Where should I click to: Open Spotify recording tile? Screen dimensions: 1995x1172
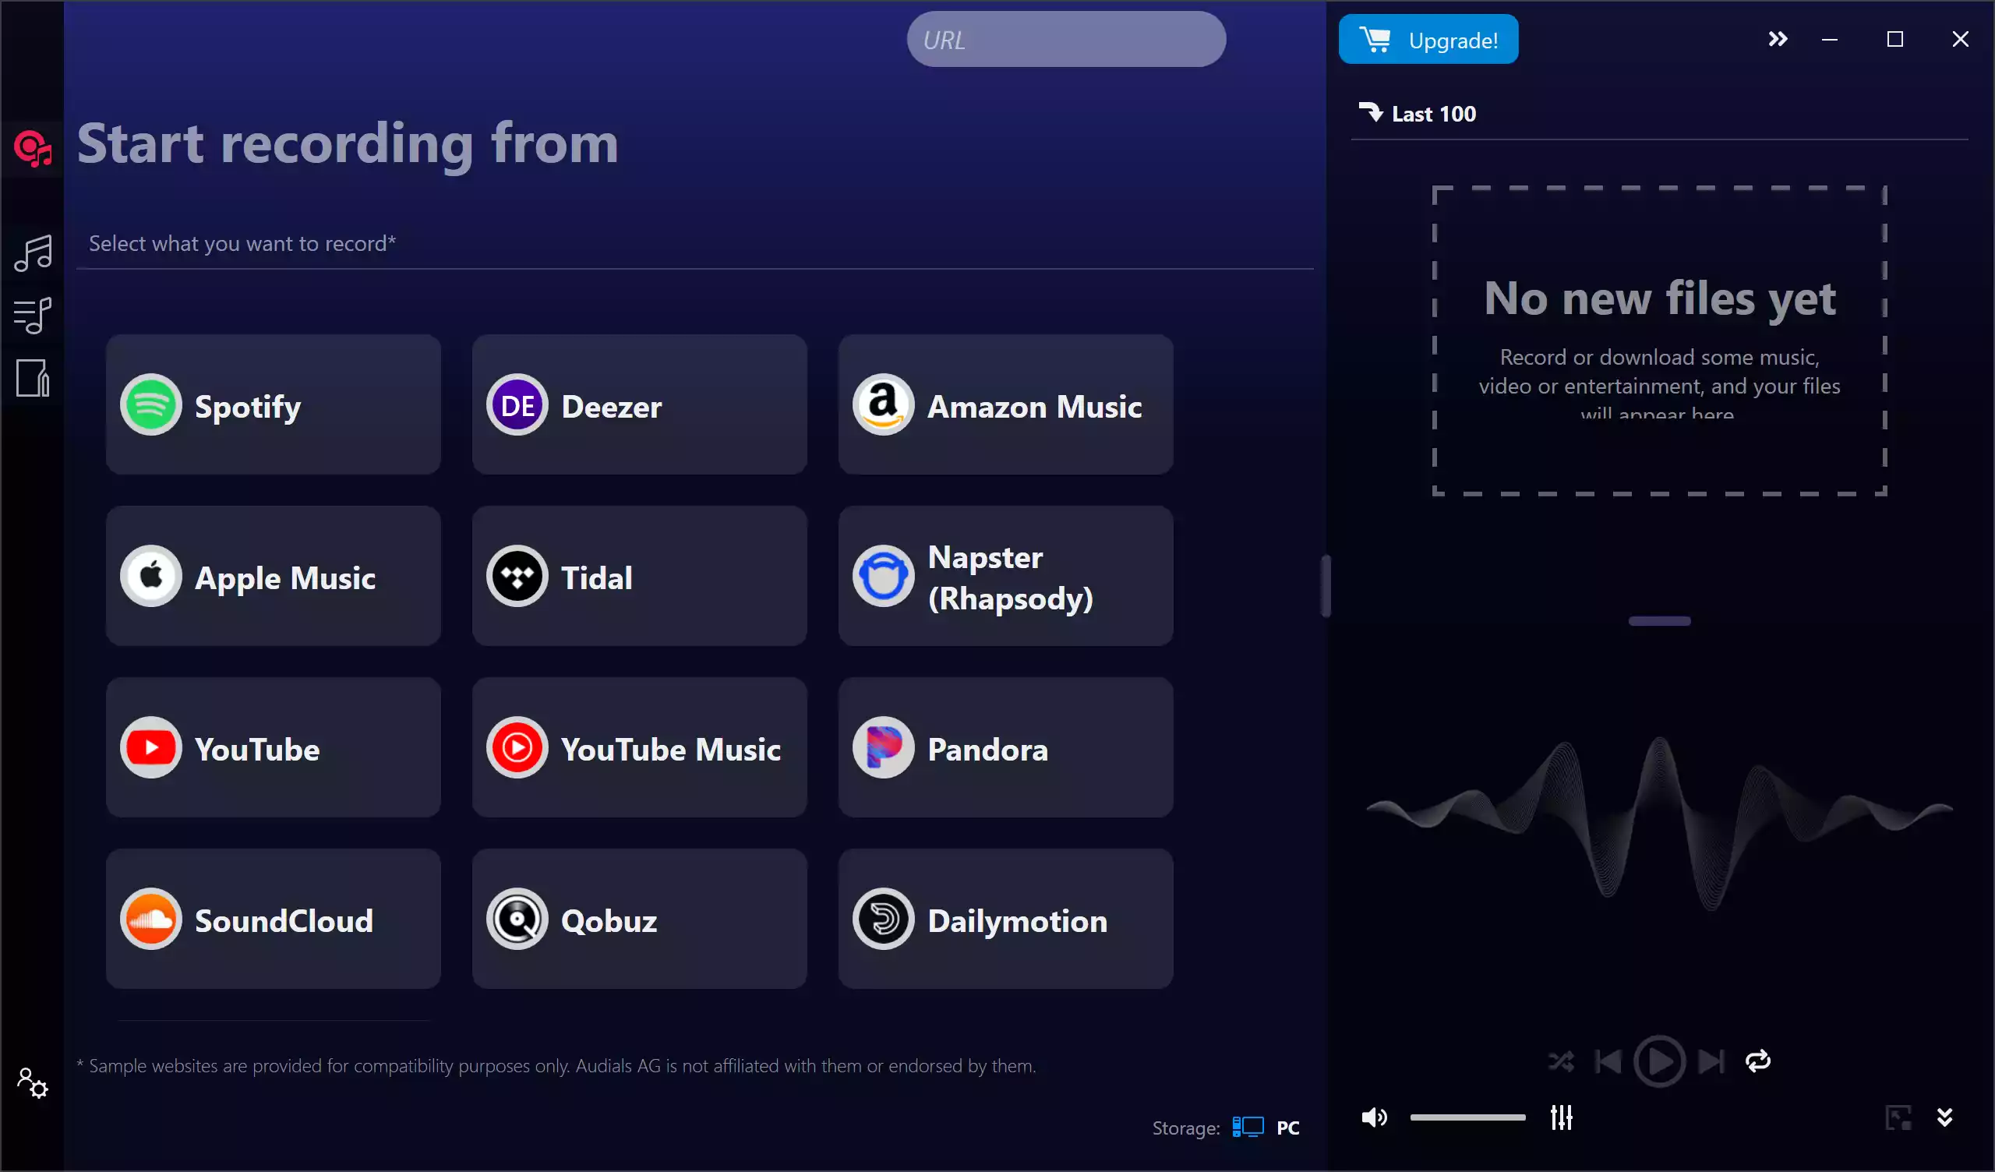[x=273, y=404]
